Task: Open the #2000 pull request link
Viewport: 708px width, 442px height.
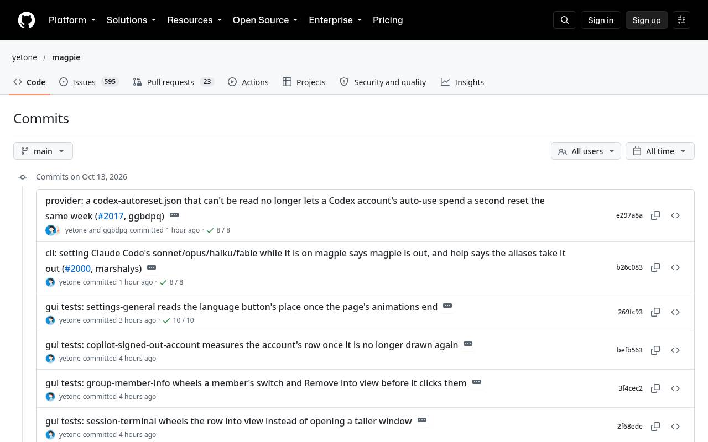Action: coord(77,269)
